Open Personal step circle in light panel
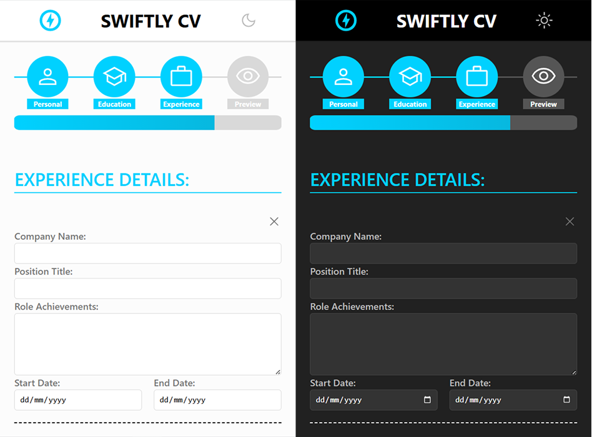The image size is (592, 437). coord(47,77)
